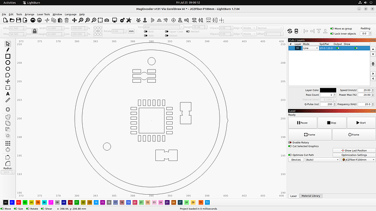Open the Normal text style dropdown
The height and width of the screenshot is (211, 376).
pos(270,28)
